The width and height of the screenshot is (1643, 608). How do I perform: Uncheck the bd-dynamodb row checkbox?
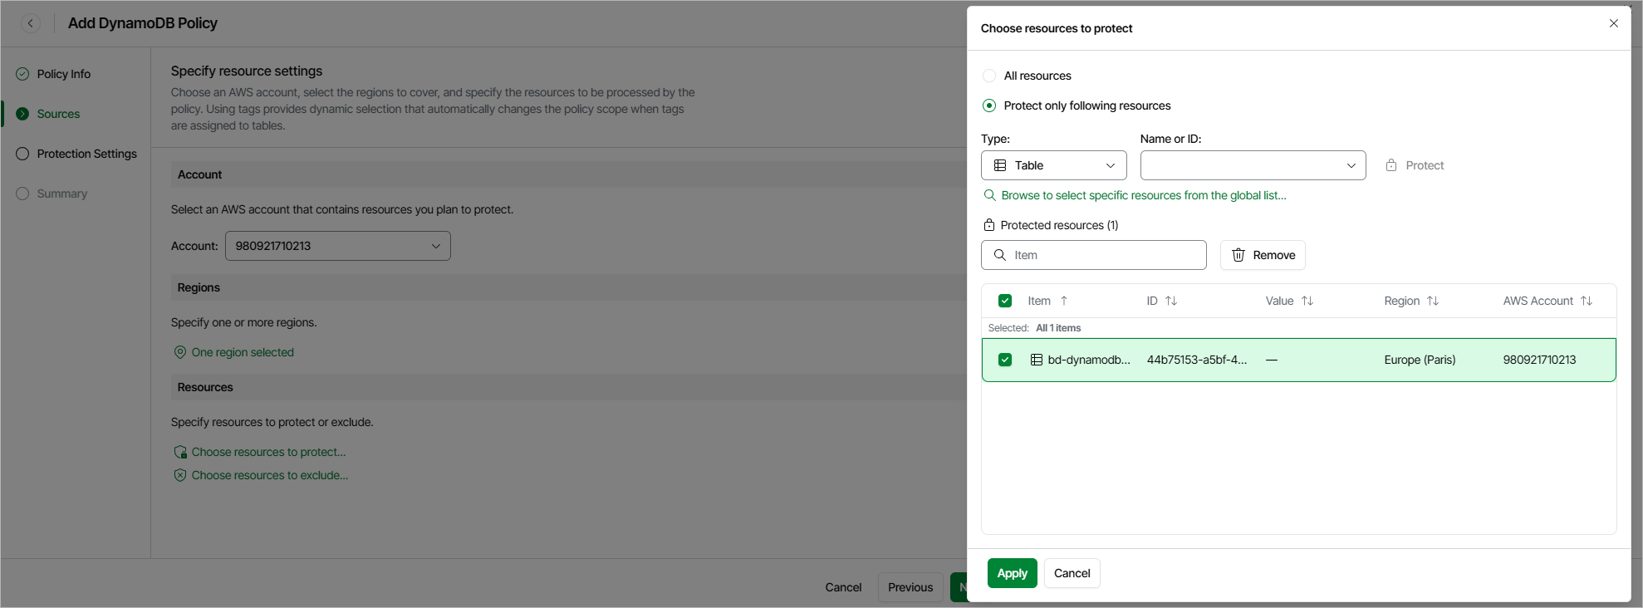coord(1005,360)
